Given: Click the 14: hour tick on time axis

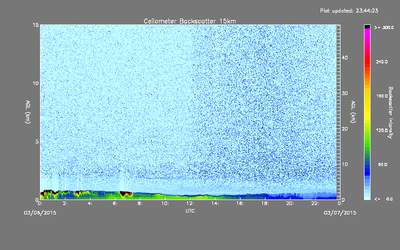Looking at the screenshot, I should [x=215, y=203].
